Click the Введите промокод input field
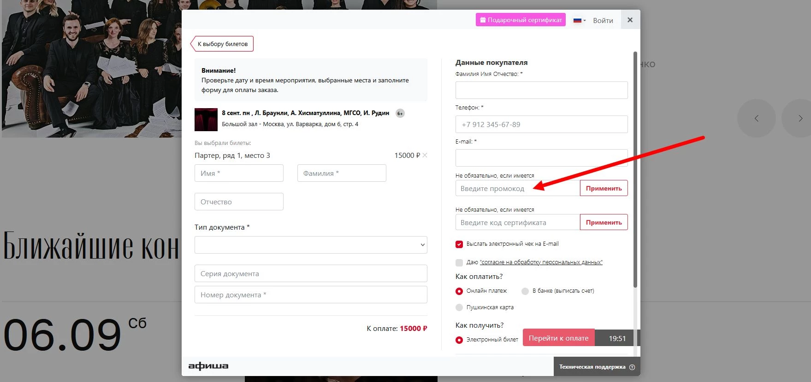 click(x=517, y=188)
